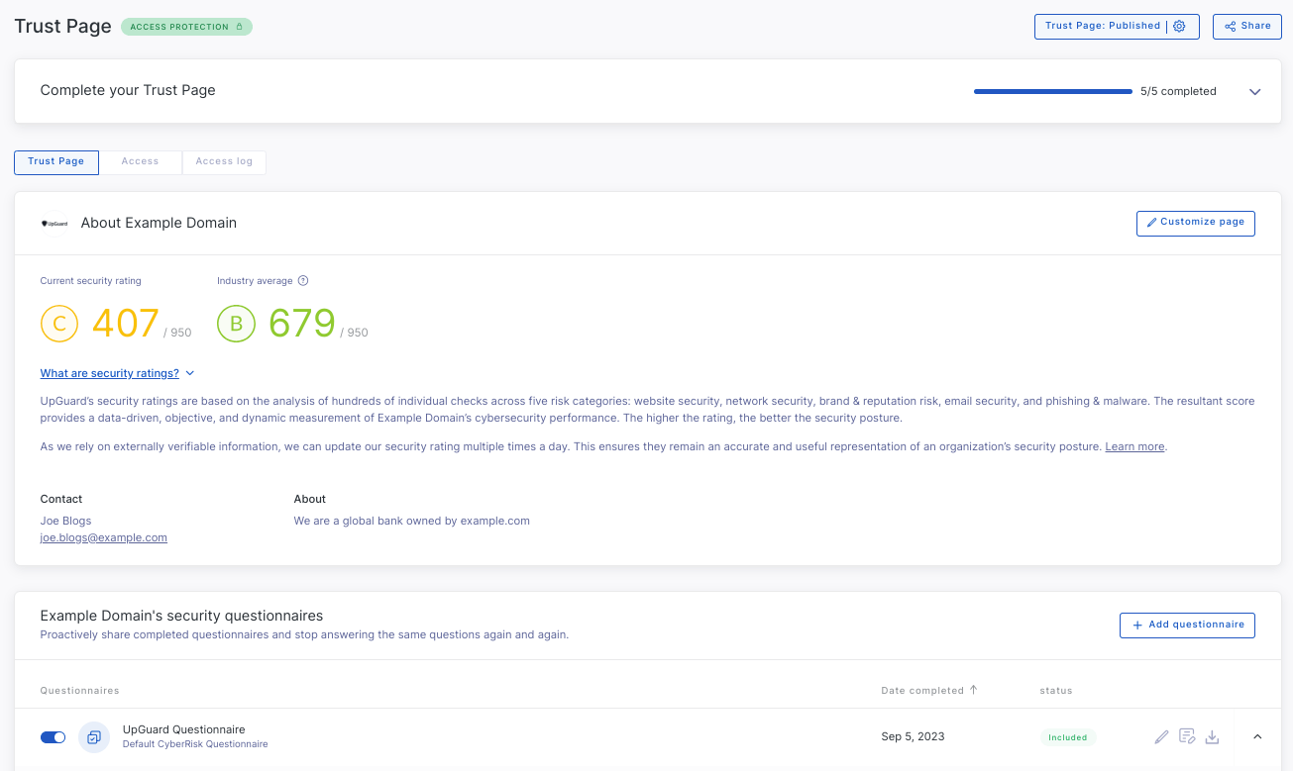Click the Access Protection lock badge

click(186, 27)
